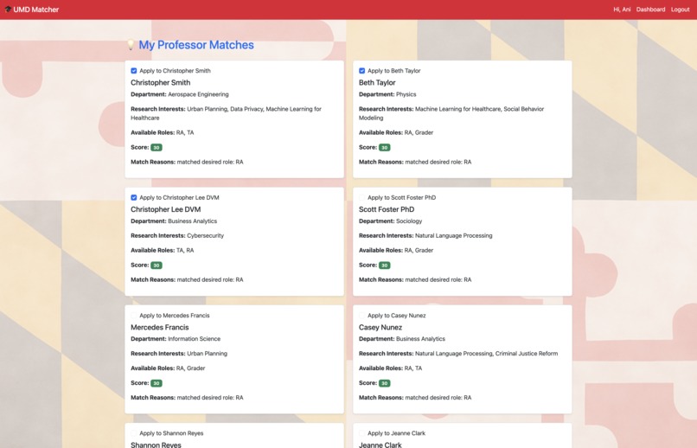
Task: Click 'Department: Aerospace Engineering' text
Action: (180, 94)
